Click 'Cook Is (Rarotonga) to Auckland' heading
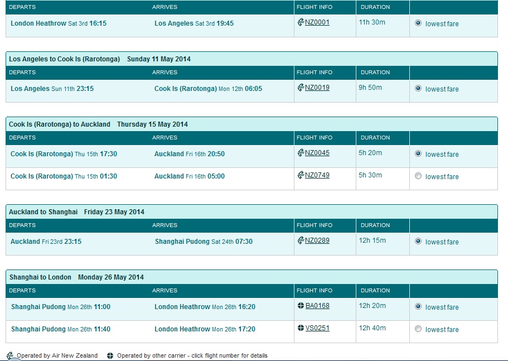Viewport: 508px width, 361px height. (60, 124)
